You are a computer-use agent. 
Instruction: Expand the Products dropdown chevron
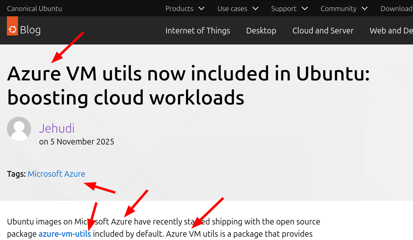201,9
